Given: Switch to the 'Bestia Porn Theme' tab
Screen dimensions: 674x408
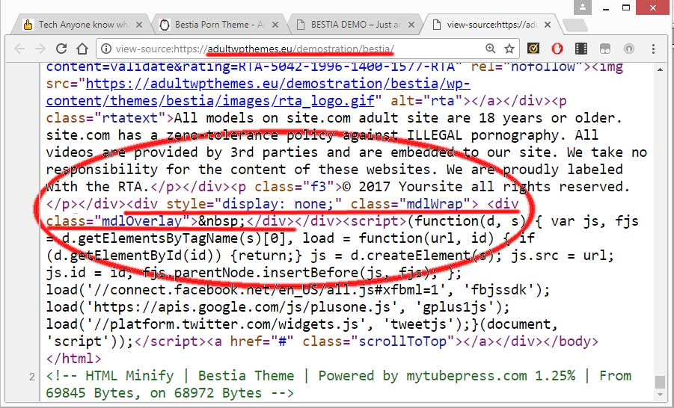Looking at the screenshot, I should pyautogui.click(x=218, y=25).
